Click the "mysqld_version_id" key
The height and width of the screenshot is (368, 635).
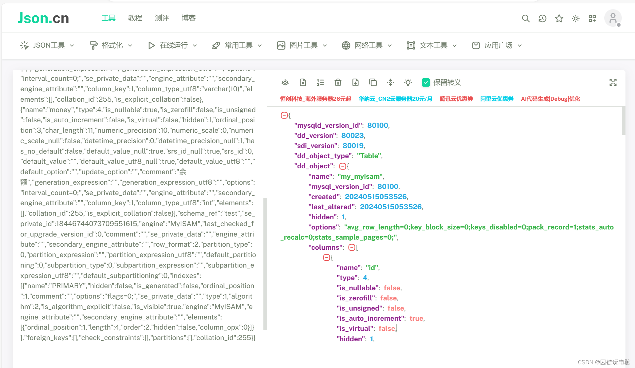[329, 125]
